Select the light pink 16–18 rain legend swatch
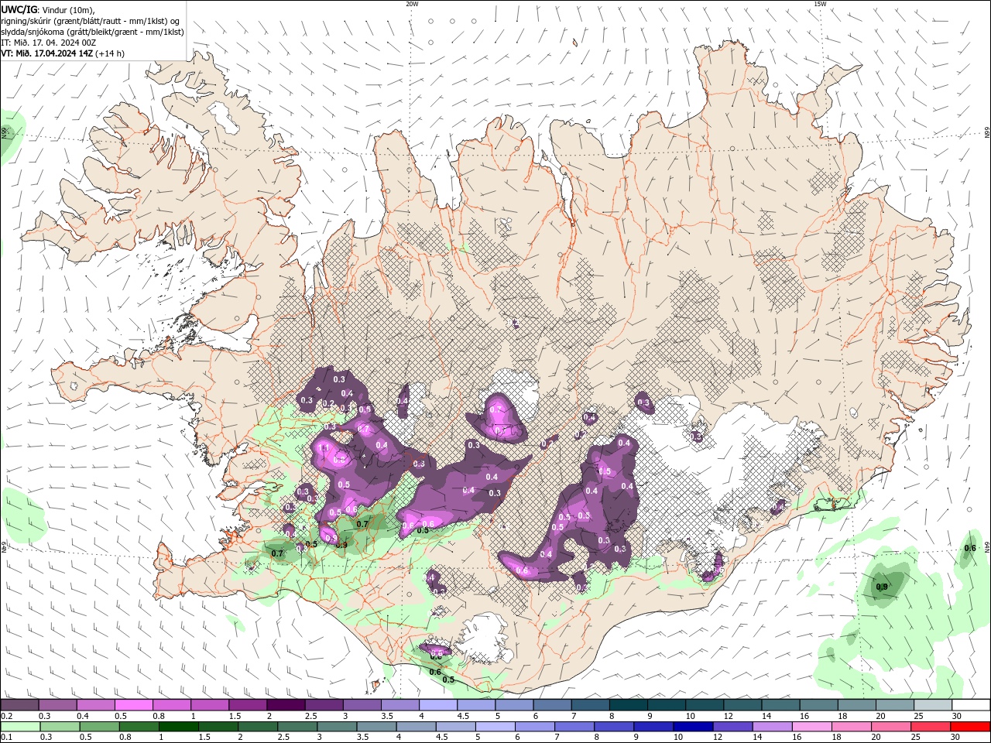Viewport: 991px width, 743px height. [811, 727]
